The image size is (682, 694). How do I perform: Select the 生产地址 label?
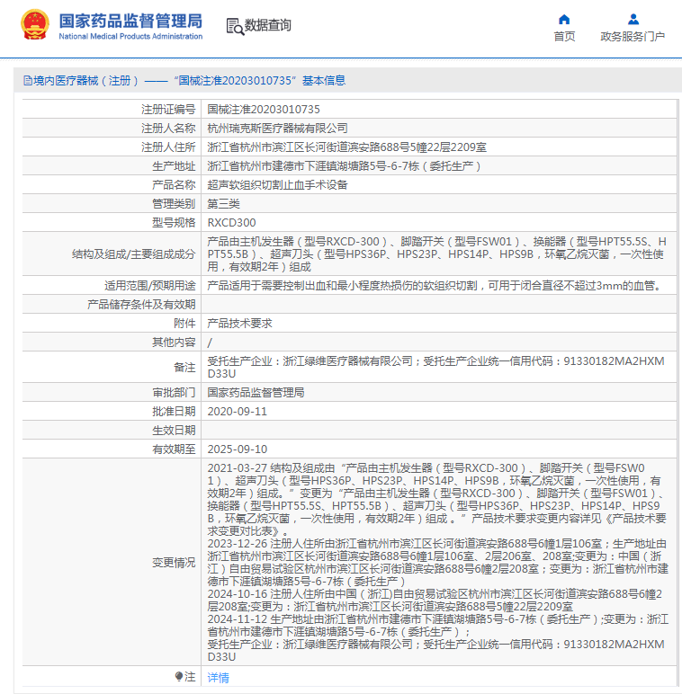pos(174,166)
